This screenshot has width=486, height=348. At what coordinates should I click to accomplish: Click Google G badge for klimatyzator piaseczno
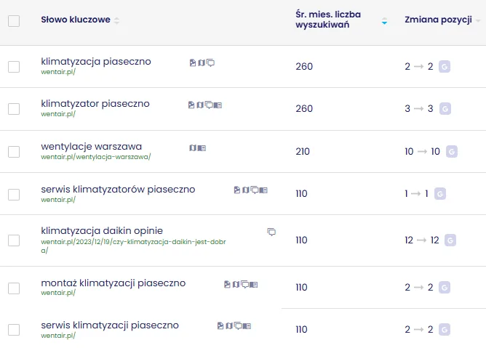(445, 109)
